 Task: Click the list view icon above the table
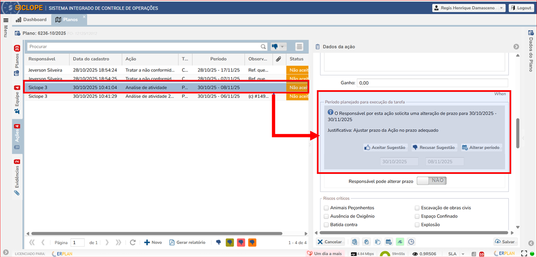(299, 47)
